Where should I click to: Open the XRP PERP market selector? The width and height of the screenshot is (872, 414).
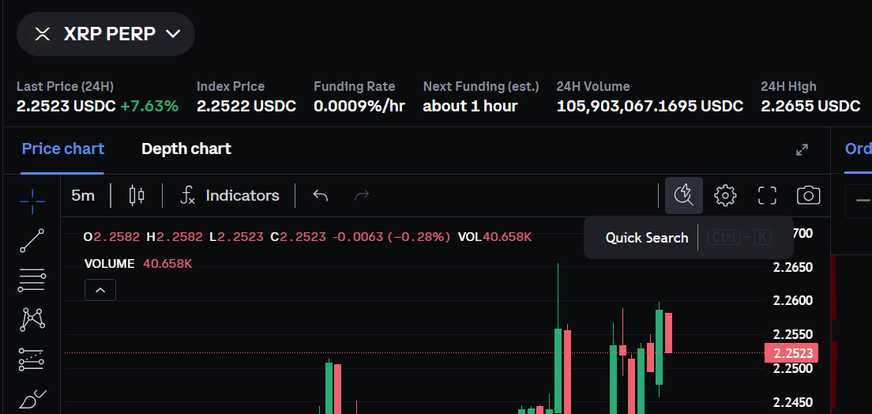point(106,33)
